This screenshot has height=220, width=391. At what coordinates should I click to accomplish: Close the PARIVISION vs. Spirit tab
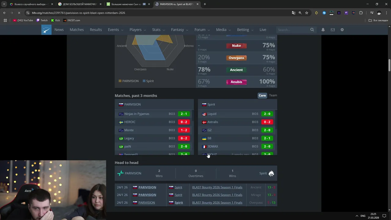(x=198, y=4)
